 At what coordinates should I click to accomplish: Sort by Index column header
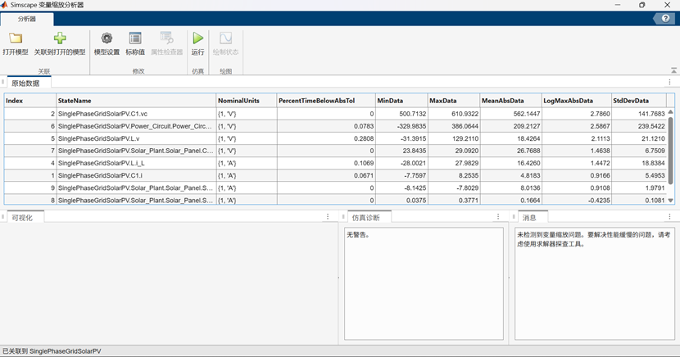click(30, 101)
